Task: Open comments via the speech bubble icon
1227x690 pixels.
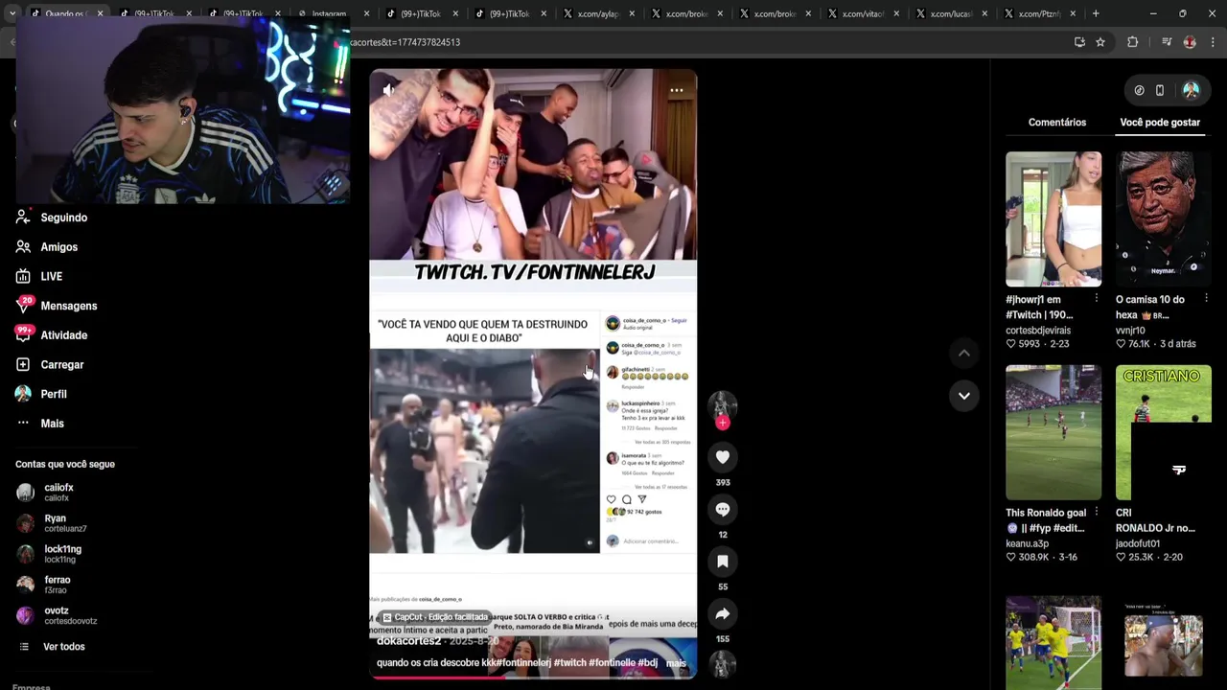Action: tap(723, 509)
